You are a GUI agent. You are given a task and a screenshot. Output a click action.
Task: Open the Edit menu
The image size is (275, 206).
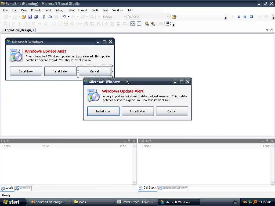14,10
